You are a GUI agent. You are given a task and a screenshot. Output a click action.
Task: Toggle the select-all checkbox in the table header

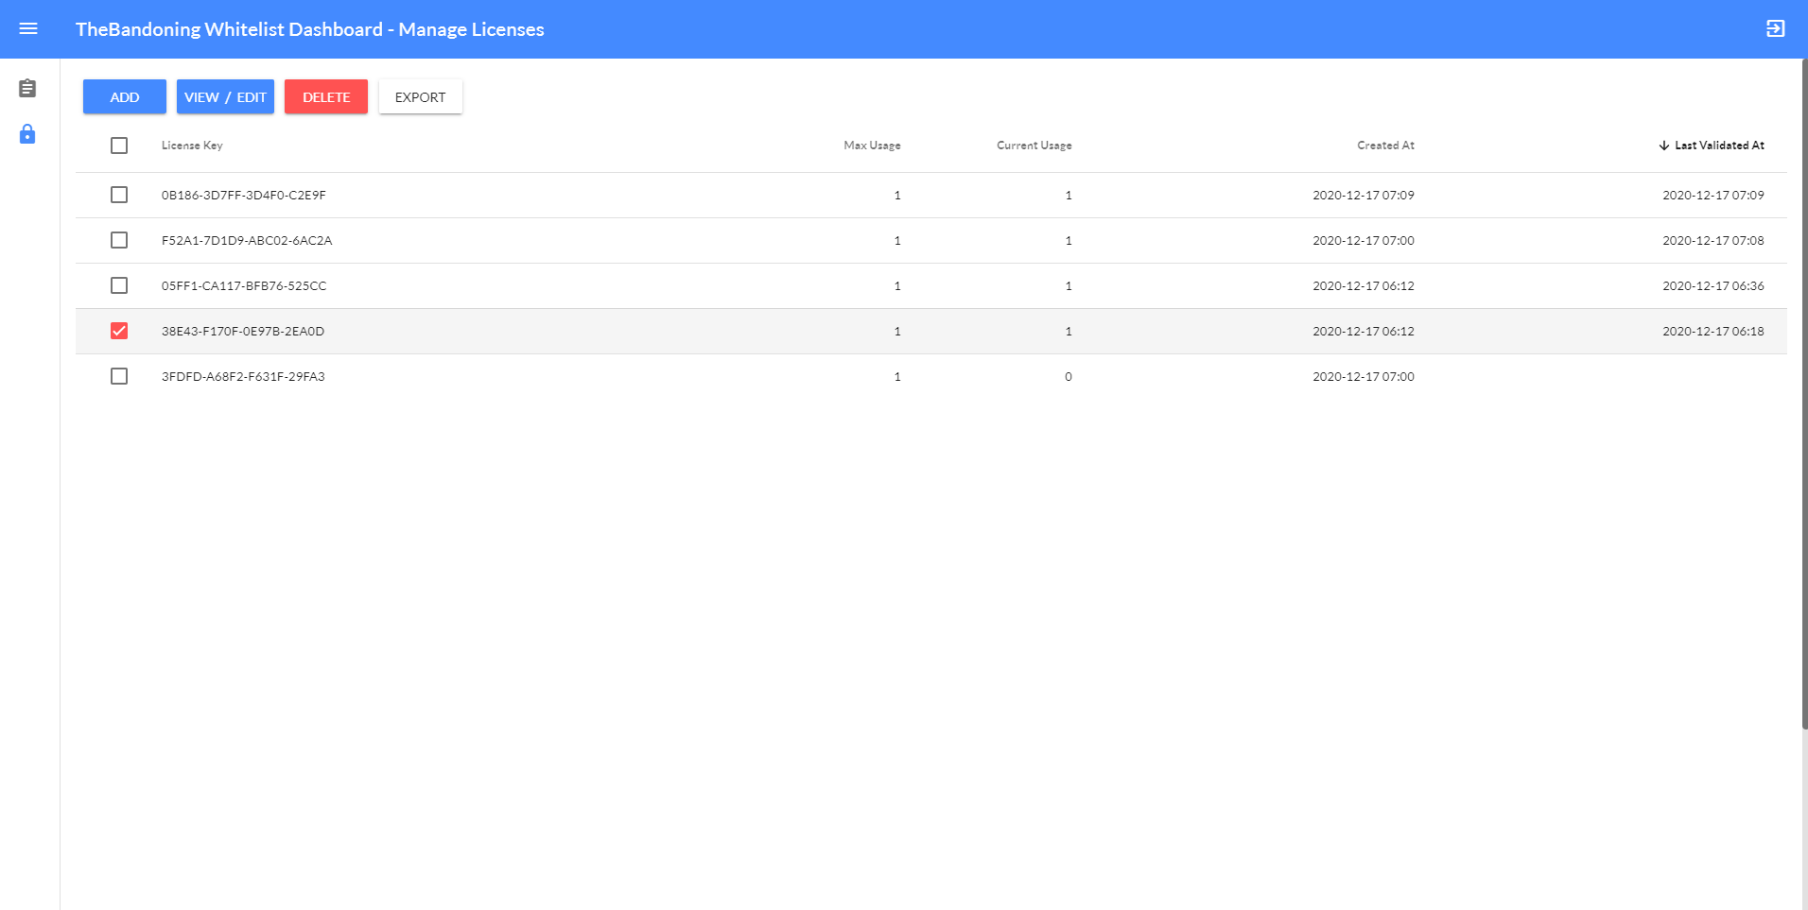119,146
